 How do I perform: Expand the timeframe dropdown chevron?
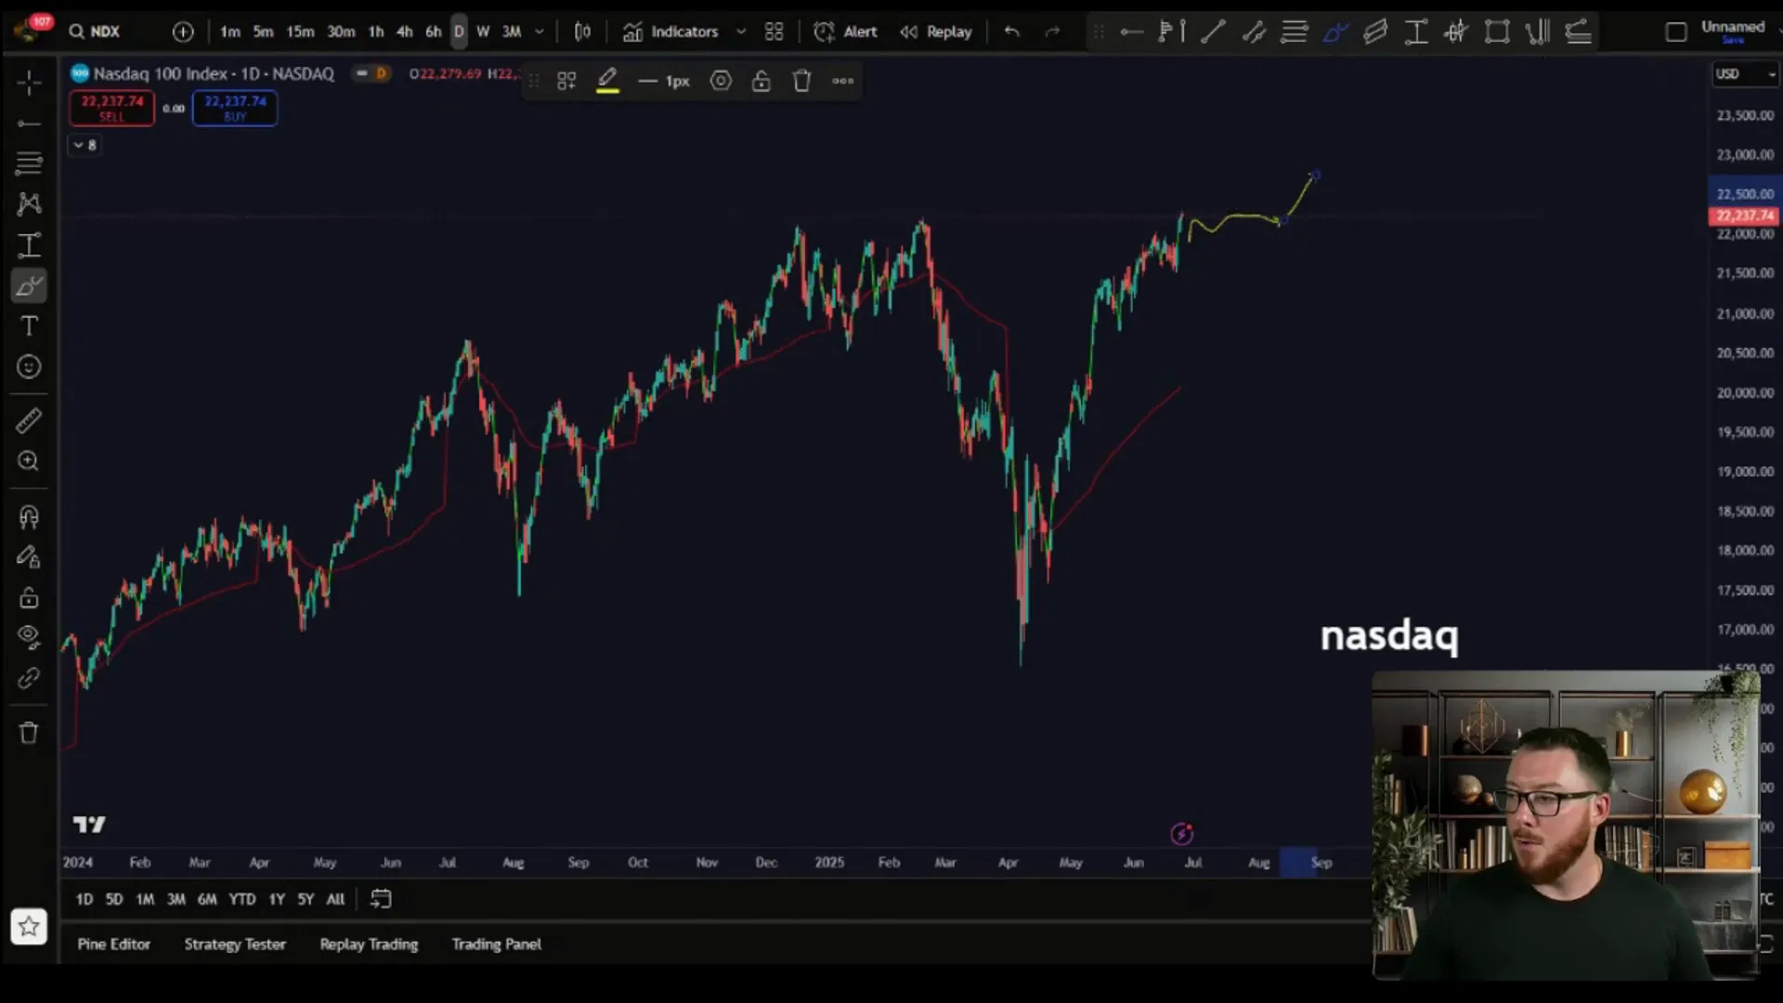tap(539, 32)
